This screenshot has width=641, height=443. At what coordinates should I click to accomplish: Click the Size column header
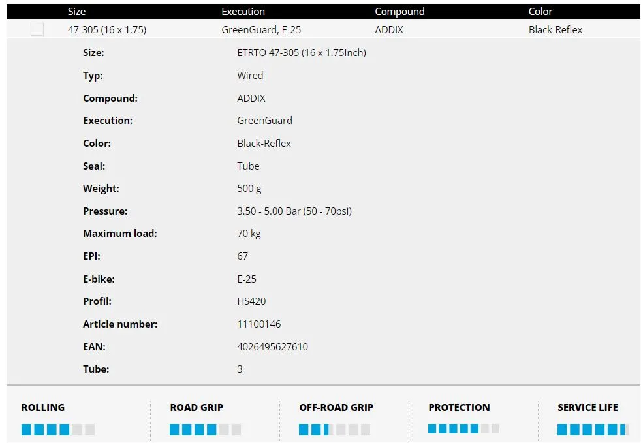76,12
